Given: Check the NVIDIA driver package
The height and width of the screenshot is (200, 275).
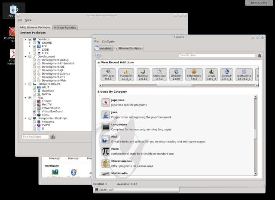Looking at the screenshot, I should point(34,94).
